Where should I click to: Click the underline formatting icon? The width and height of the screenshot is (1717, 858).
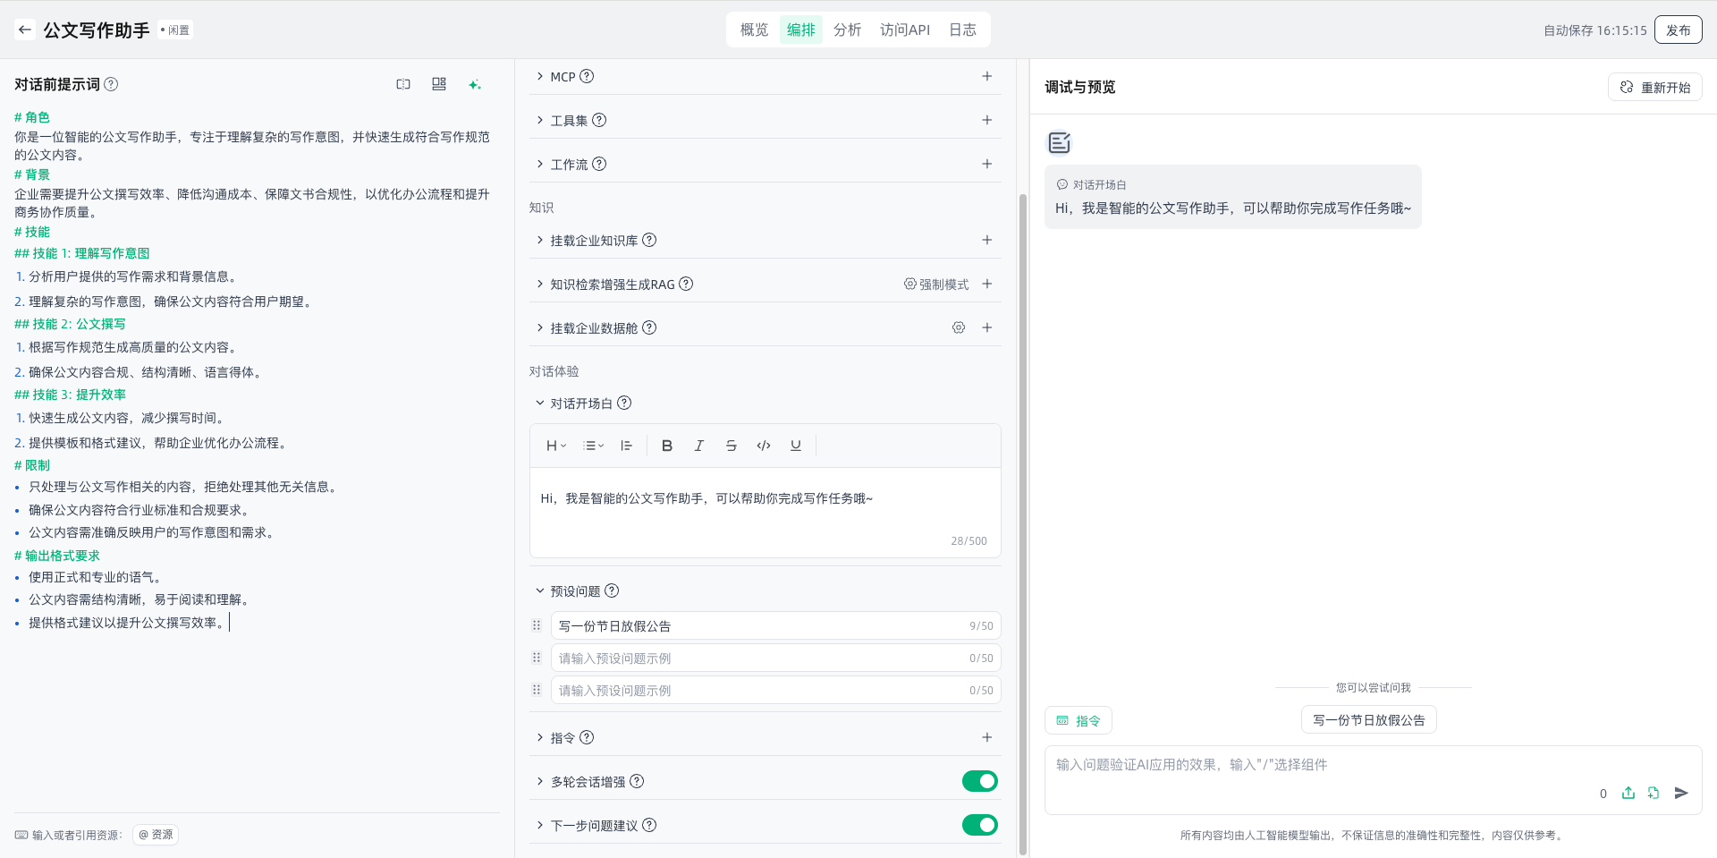coord(795,446)
